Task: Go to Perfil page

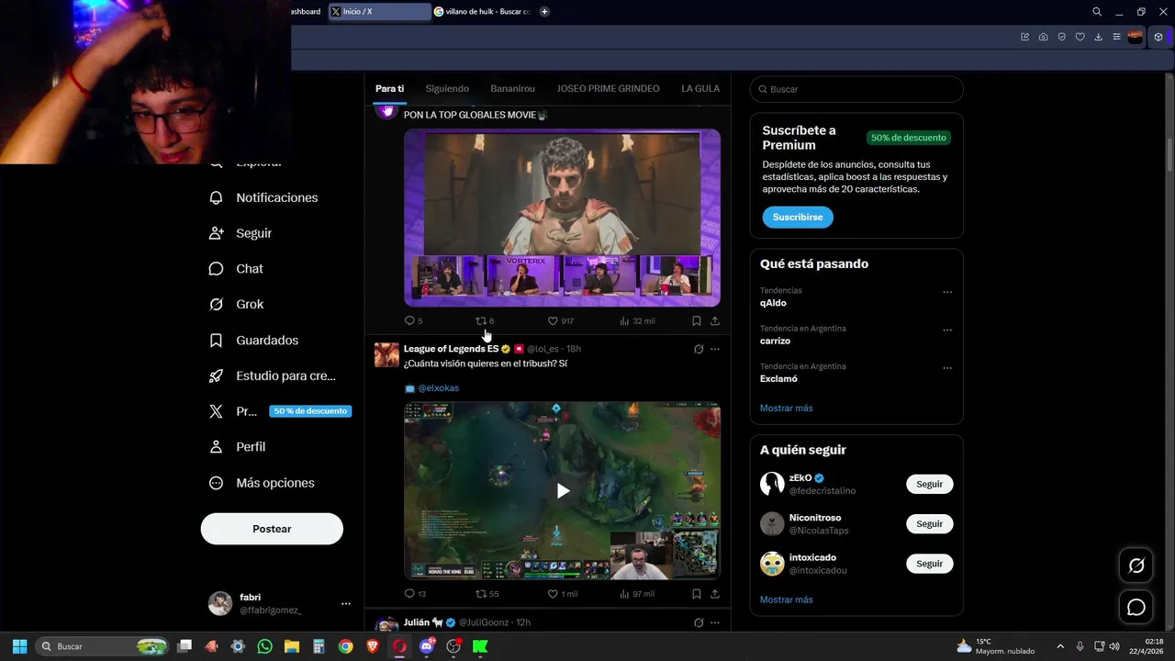Action: 237,447
